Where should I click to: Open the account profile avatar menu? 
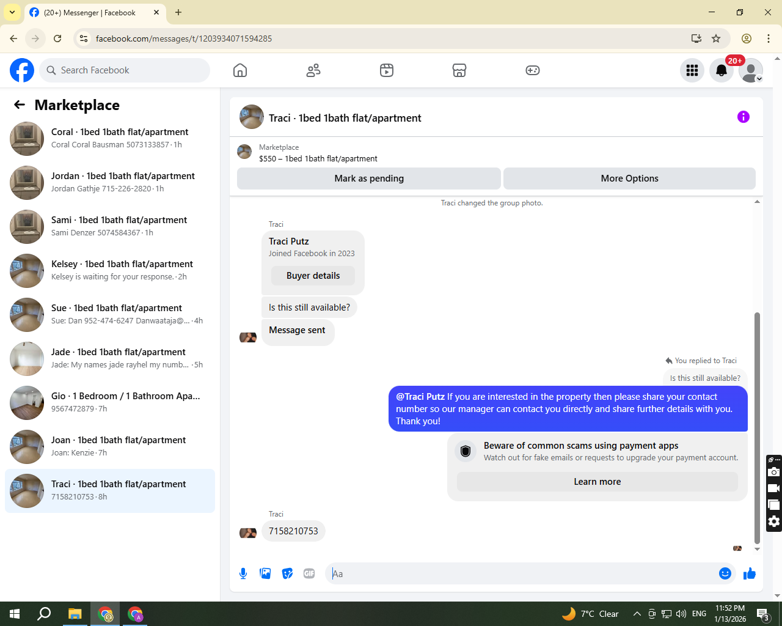pyautogui.click(x=751, y=70)
